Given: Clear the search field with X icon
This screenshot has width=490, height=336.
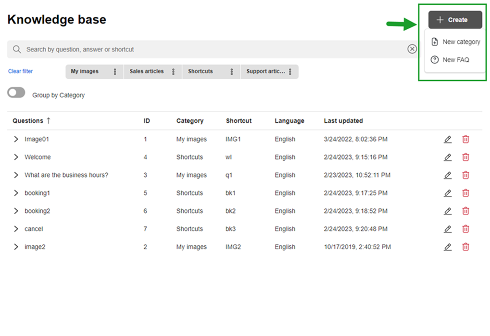Looking at the screenshot, I should [x=412, y=49].
